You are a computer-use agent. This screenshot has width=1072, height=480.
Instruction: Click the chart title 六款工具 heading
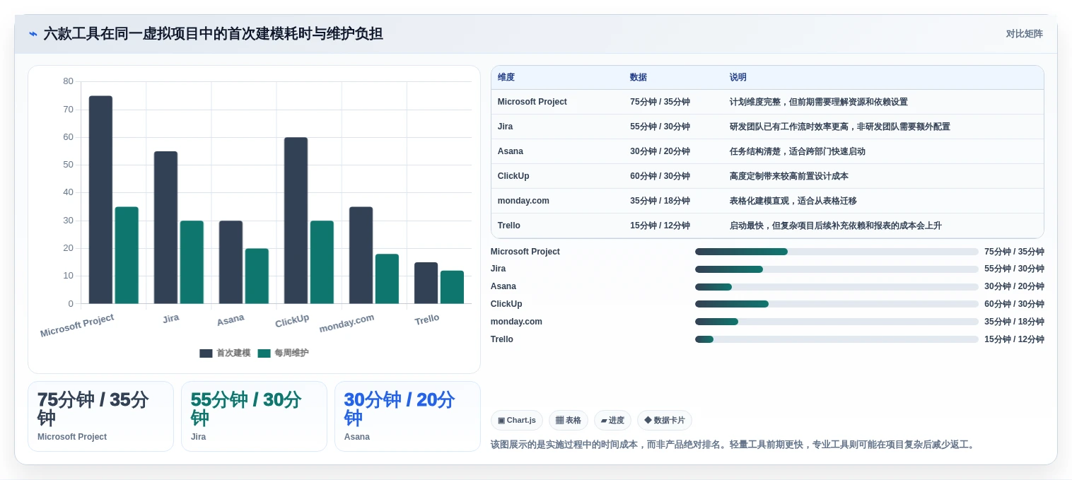214,34
